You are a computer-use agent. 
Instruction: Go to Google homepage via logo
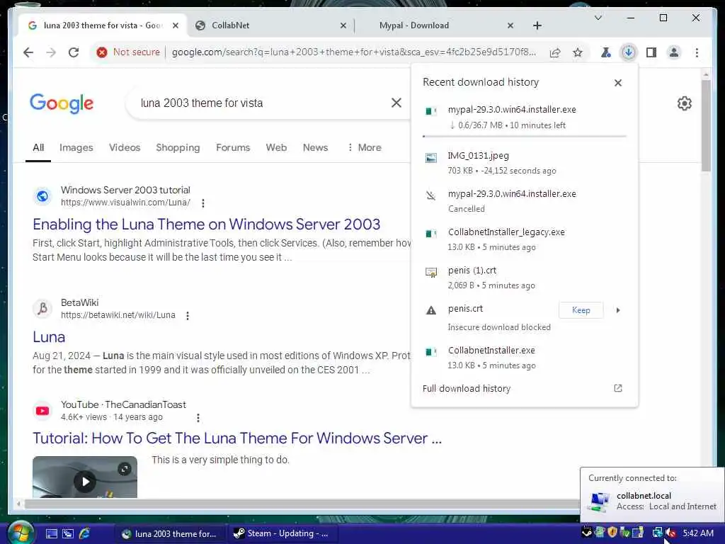coord(62,103)
